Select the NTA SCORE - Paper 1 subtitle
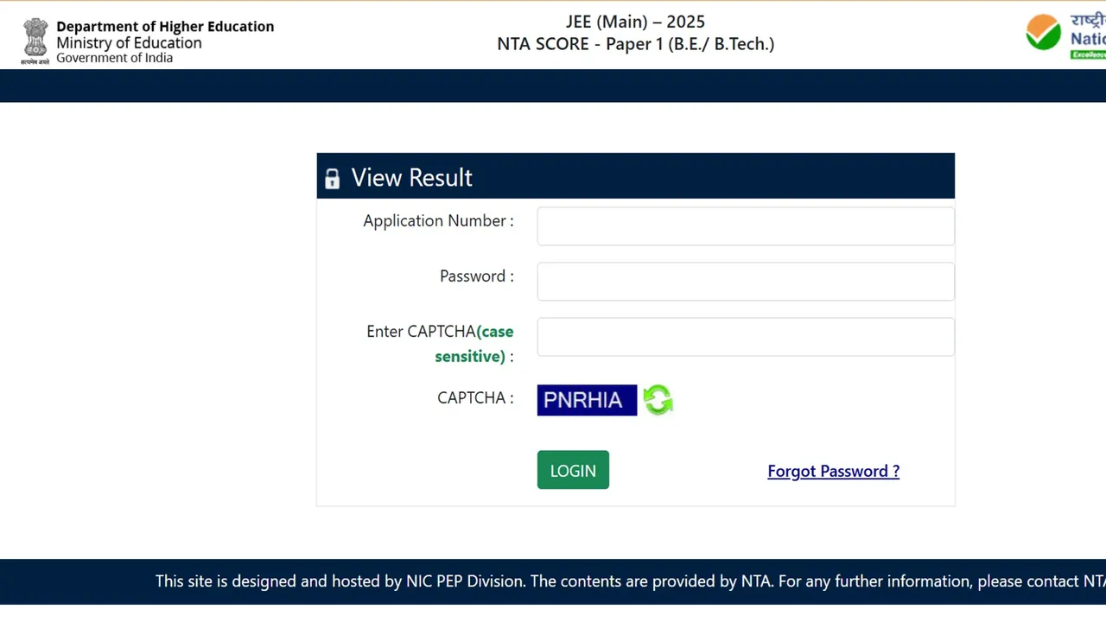This screenshot has width=1106, height=622. pos(635,43)
